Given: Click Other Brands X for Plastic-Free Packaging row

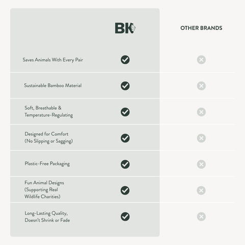Looking at the screenshot, I should coord(201,164).
